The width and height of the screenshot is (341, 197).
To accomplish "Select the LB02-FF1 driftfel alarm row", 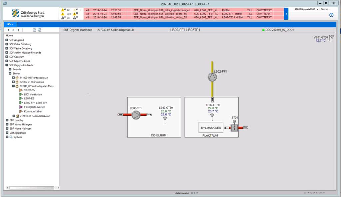I will (x=184, y=14).
